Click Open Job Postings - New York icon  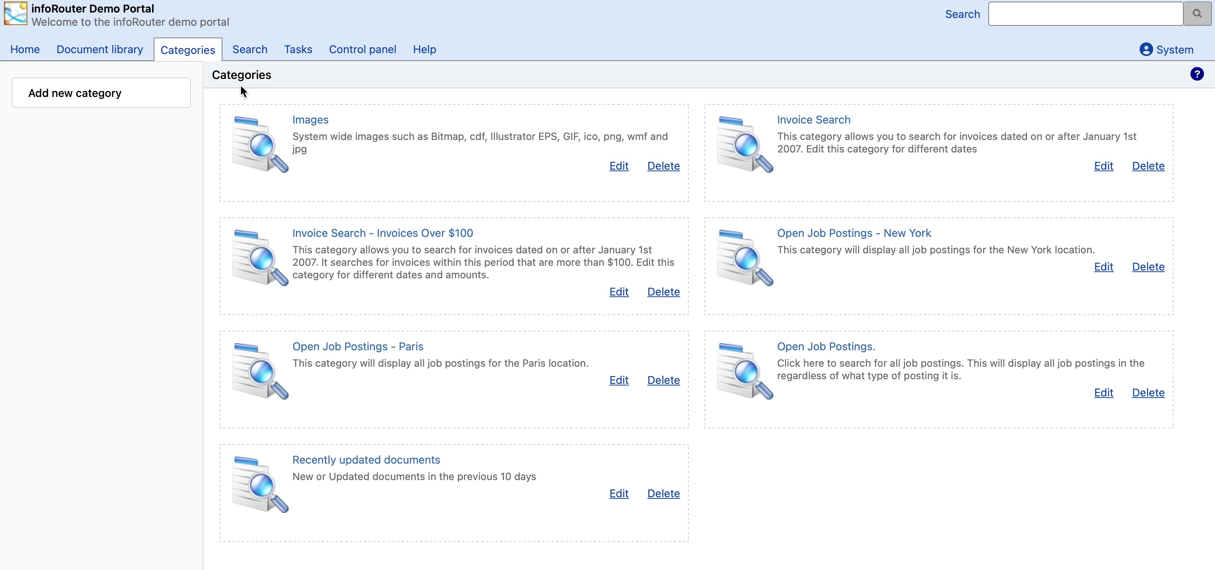pos(744,257)
